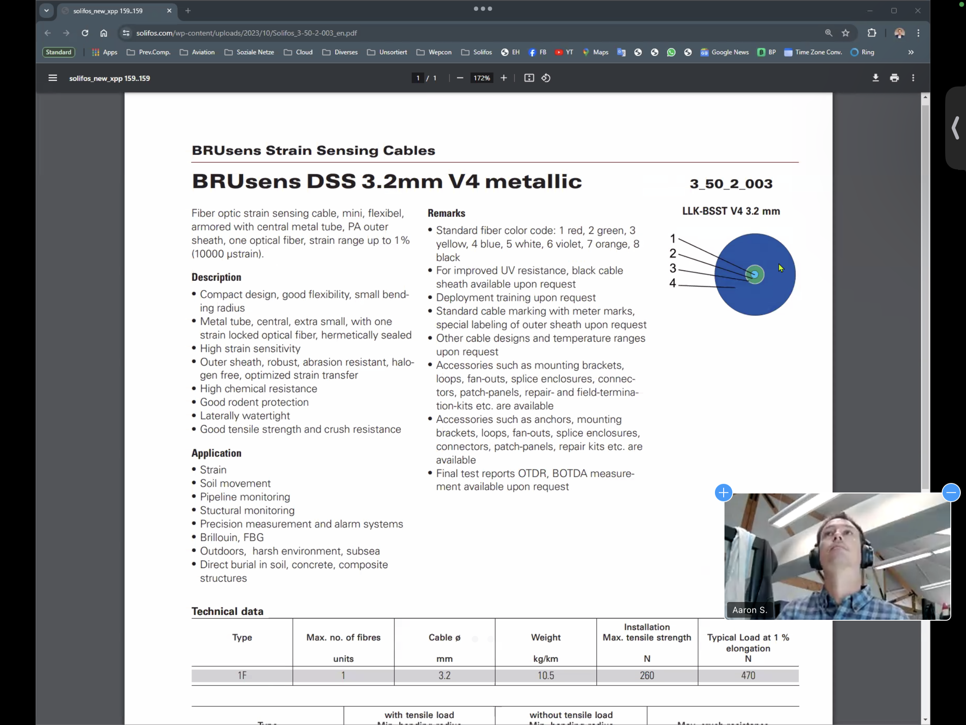Open the BP bookmark
Screen dimensions: 966x725
click(x=767, y=53)
